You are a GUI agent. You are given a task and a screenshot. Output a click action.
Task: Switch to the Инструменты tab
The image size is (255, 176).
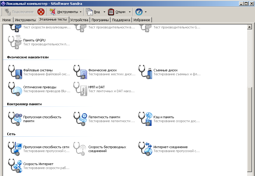click(x=25, y=20)
